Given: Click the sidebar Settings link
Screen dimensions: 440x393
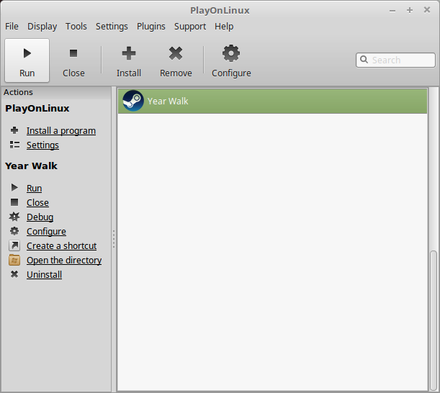Looking at the screenshot, I should pyautogui.click(x=42, y=145).
